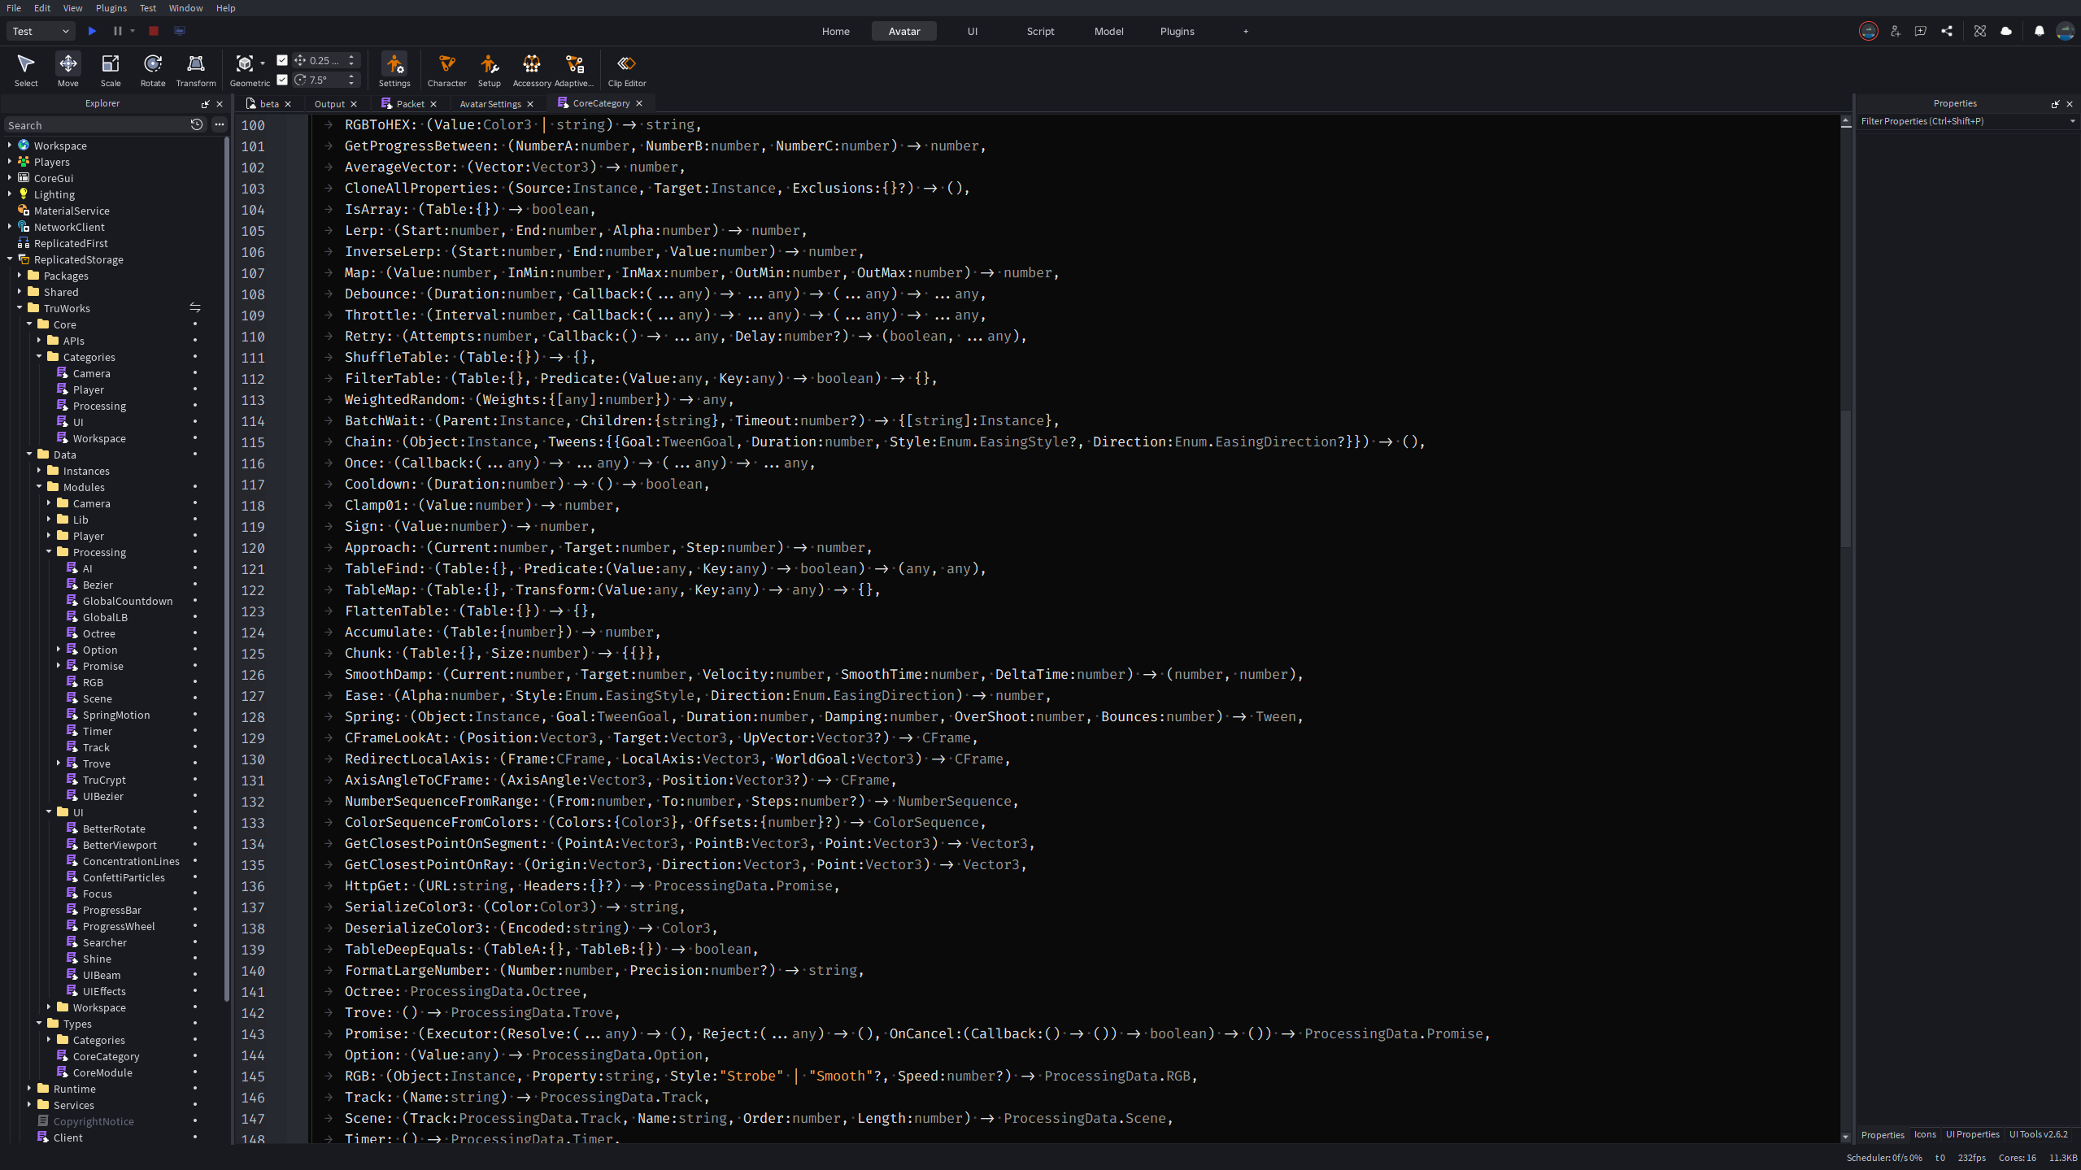Switch to the Packet script tab

tap(410, 103)
